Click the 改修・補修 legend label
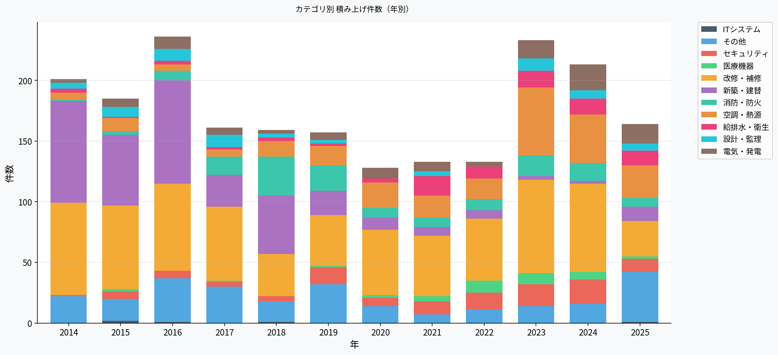This screenshot has height=355, width=778. (742, 78)
